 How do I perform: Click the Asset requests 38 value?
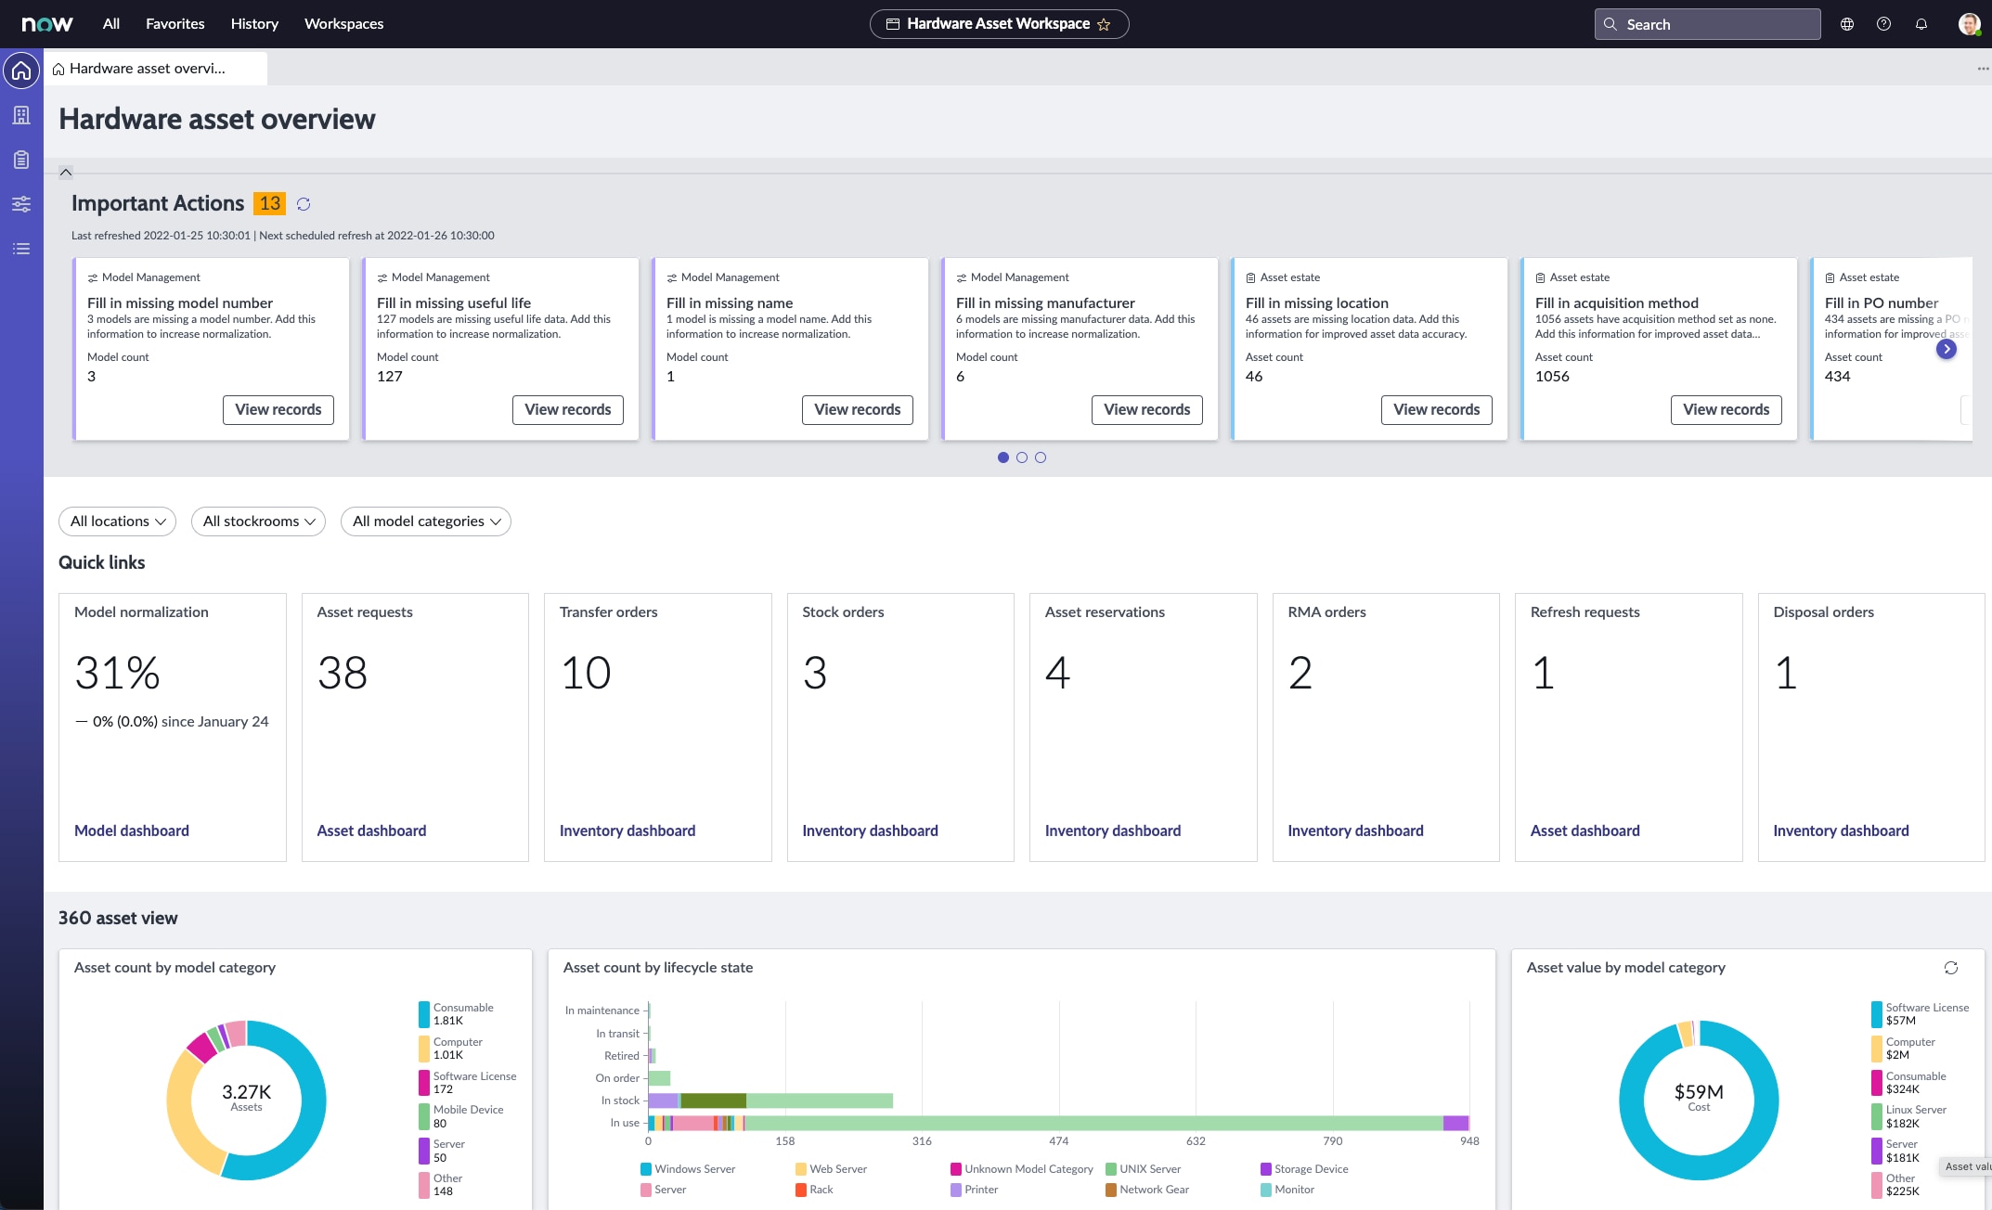point(343,672)
